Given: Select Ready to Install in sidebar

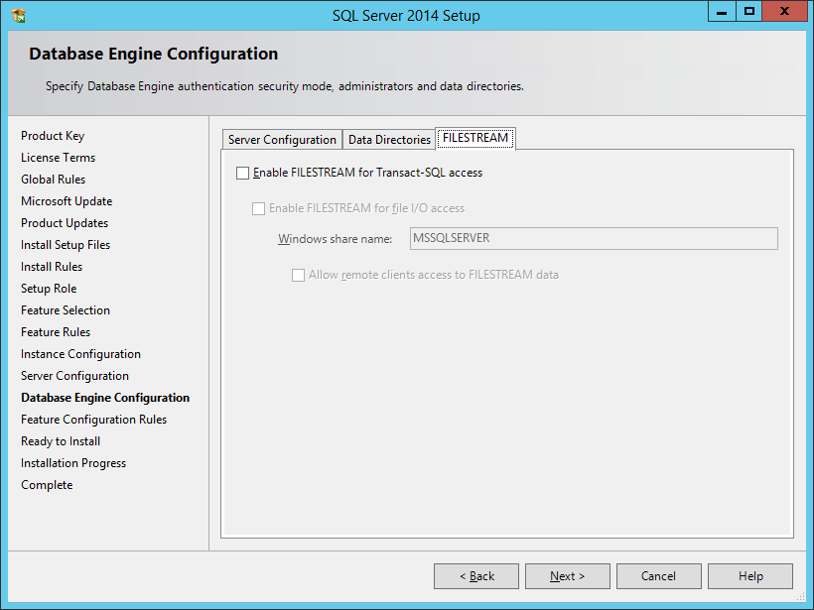Looking at the screenshot, I should (x=61, y=441).
